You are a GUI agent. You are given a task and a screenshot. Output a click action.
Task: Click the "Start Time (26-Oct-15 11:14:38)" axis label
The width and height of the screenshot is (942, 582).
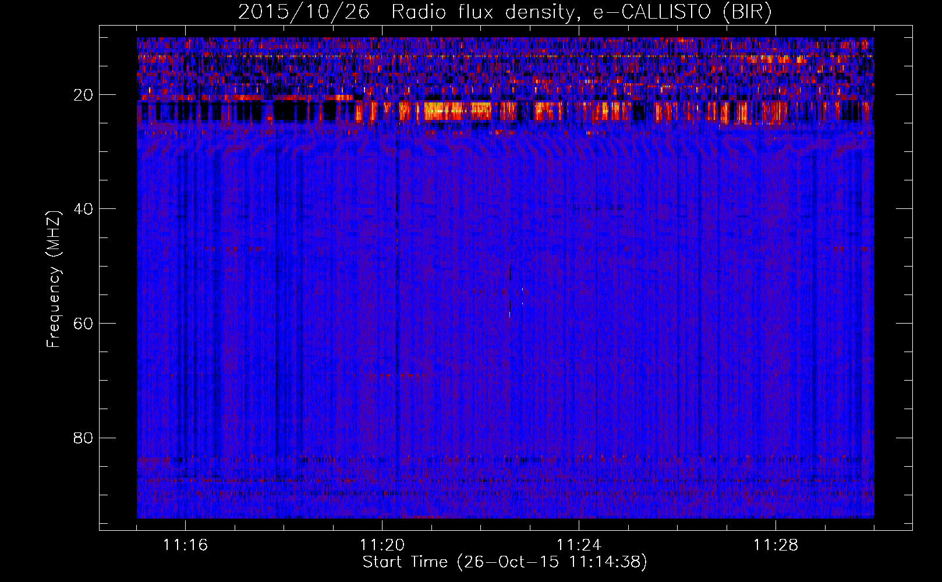pos(505,562)
